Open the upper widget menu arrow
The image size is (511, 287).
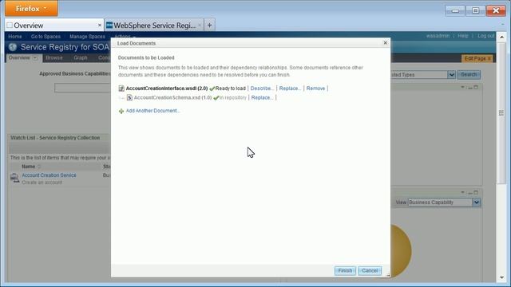[462, 87]
